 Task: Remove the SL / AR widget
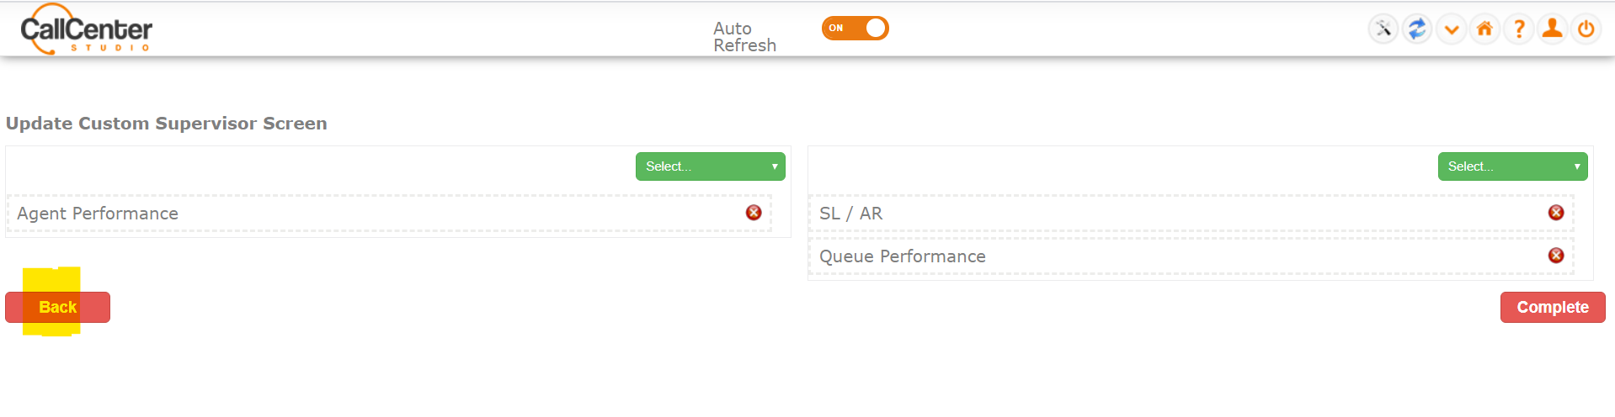pos(1556,213)
